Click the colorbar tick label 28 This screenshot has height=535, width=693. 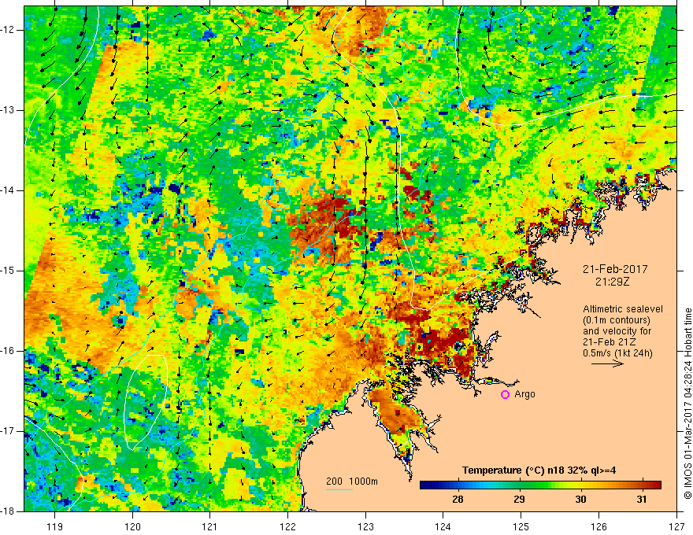tap(458, 500)
